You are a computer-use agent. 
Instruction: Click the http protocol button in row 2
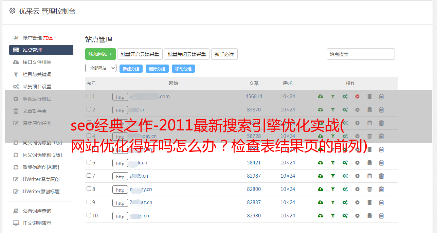tap(120, 110)
